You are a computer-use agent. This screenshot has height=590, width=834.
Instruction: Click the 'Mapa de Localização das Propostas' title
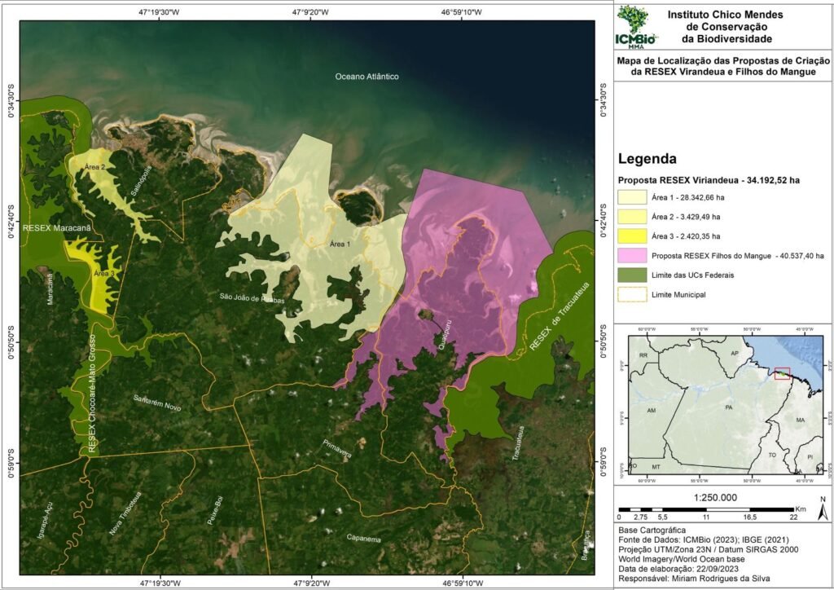tap(723, 66)
